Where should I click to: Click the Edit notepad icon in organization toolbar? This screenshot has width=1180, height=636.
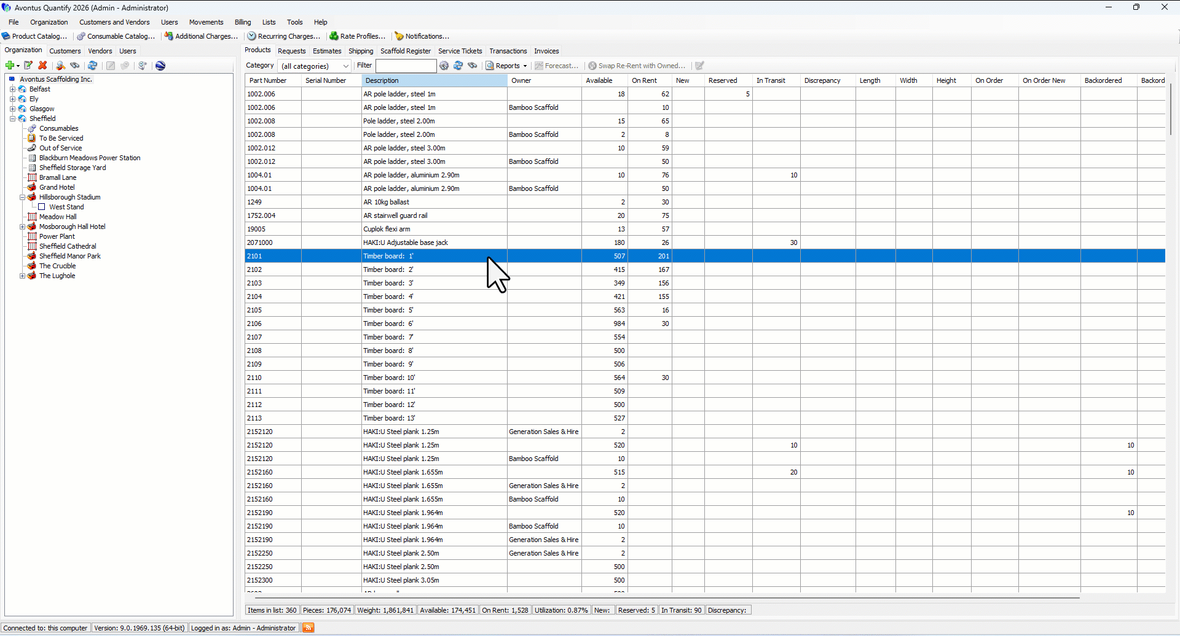pyautogui.click(x=28, y=66)
